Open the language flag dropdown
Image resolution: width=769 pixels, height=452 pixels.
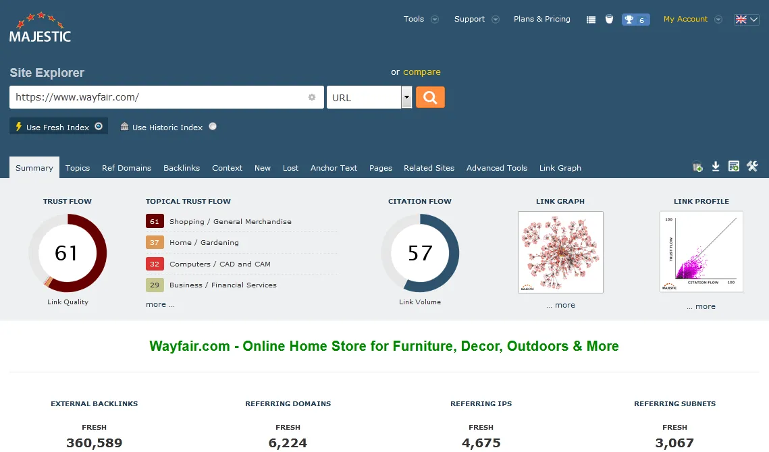(x=746, y=20)
